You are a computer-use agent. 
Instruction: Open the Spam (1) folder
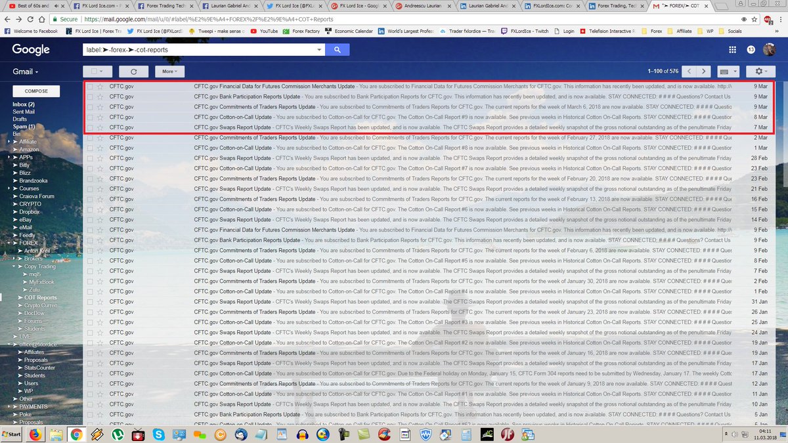[x=24, y=127]
